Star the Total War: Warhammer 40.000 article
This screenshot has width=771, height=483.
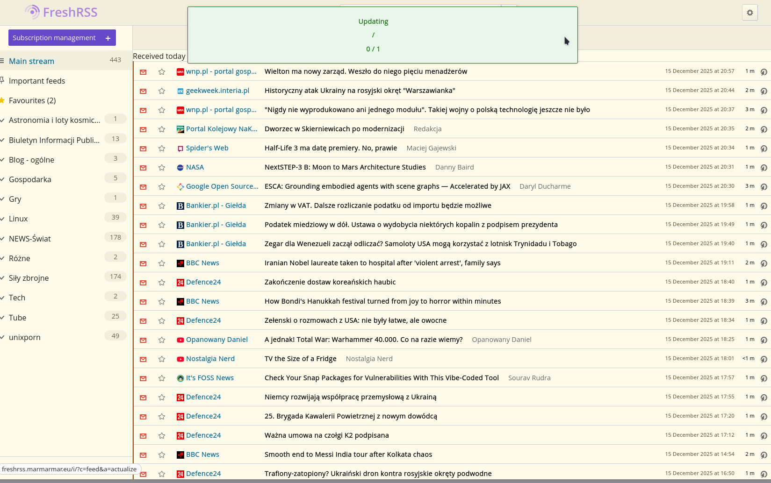[162, 340]
